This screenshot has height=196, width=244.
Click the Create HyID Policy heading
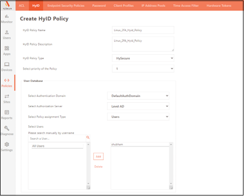(x=44, y=19)
